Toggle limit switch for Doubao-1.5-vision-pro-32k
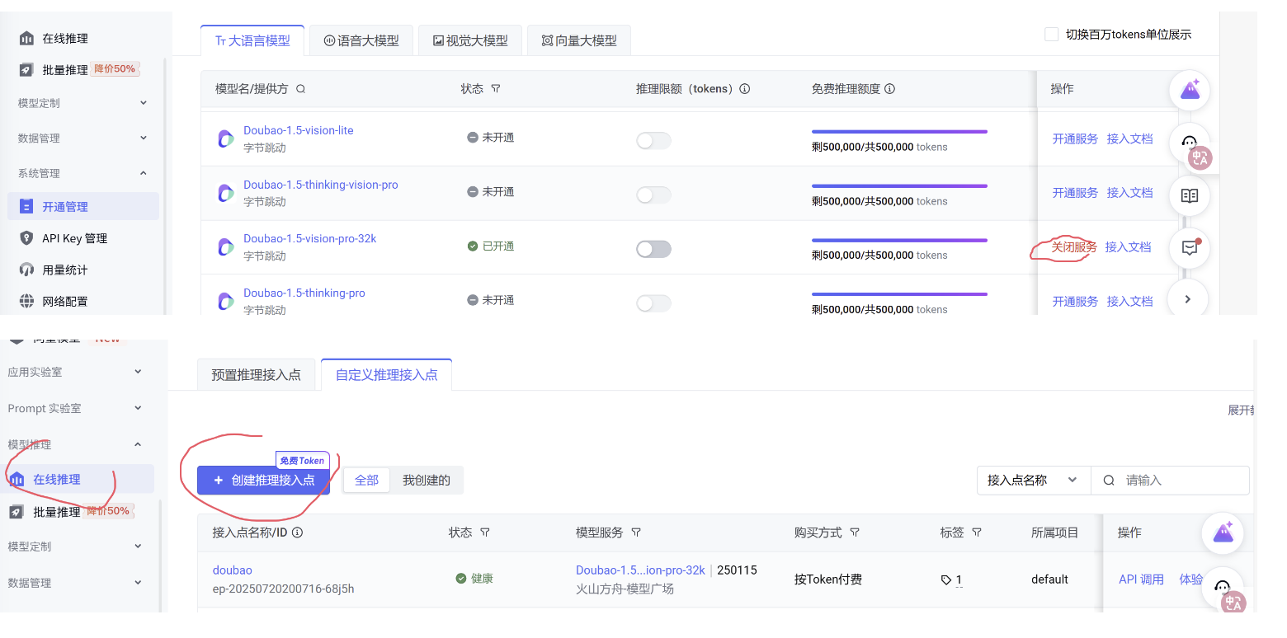Screen dimensions: 1287x638 pyautogui.click(x=653, y=249)
